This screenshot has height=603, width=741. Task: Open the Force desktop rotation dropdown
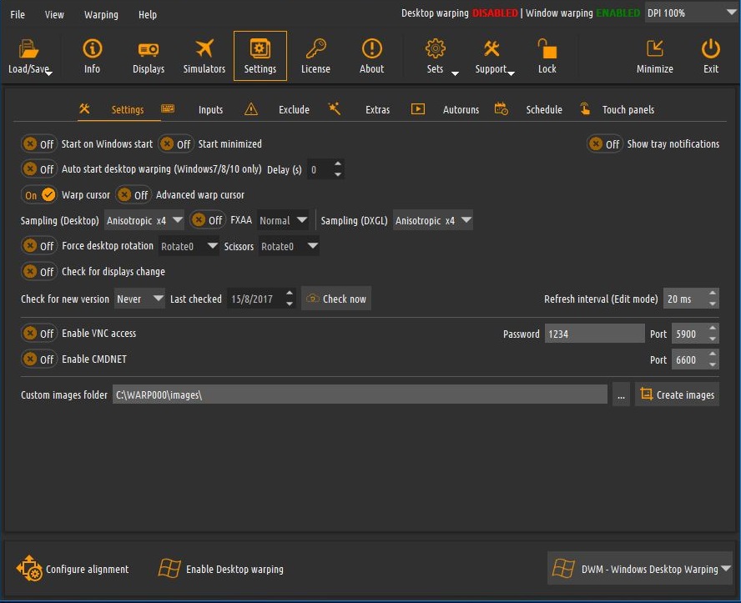tap(189, 246)
